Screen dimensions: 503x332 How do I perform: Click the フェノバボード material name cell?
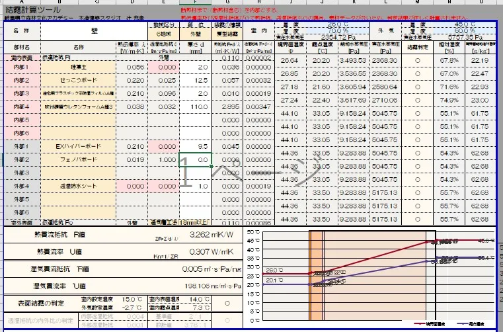pos(78,159)
